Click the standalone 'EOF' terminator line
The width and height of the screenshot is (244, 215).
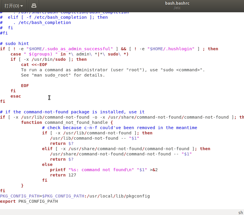25,86
